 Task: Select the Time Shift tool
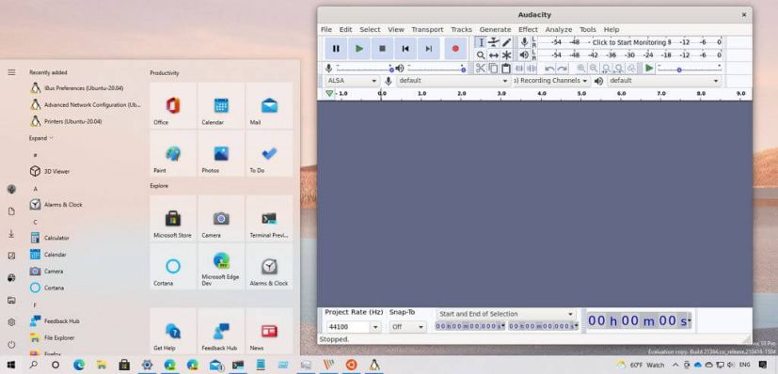point(494,55)
